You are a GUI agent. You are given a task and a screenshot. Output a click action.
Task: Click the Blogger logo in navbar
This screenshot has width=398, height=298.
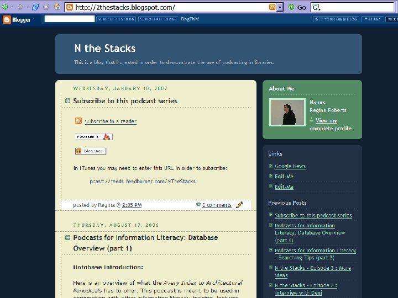[x=17, y=19]
